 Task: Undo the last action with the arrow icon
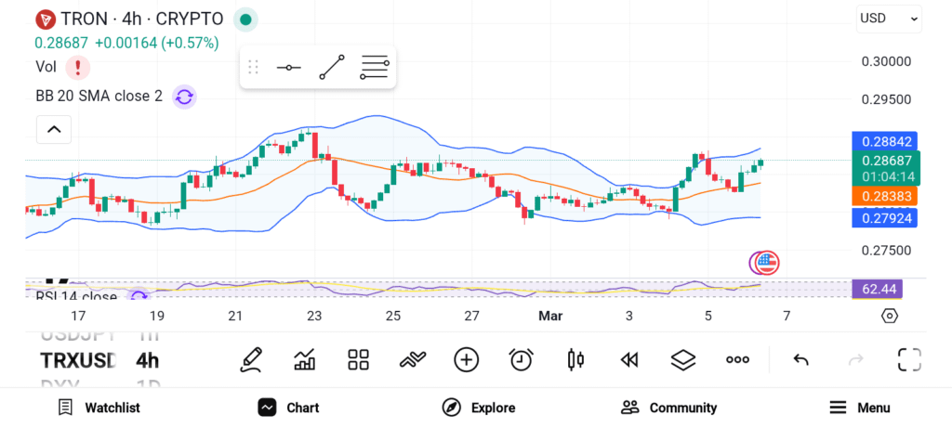click(x=800, y=360)
